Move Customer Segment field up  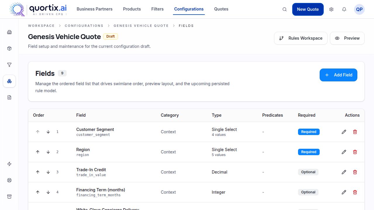pos(38,132)
